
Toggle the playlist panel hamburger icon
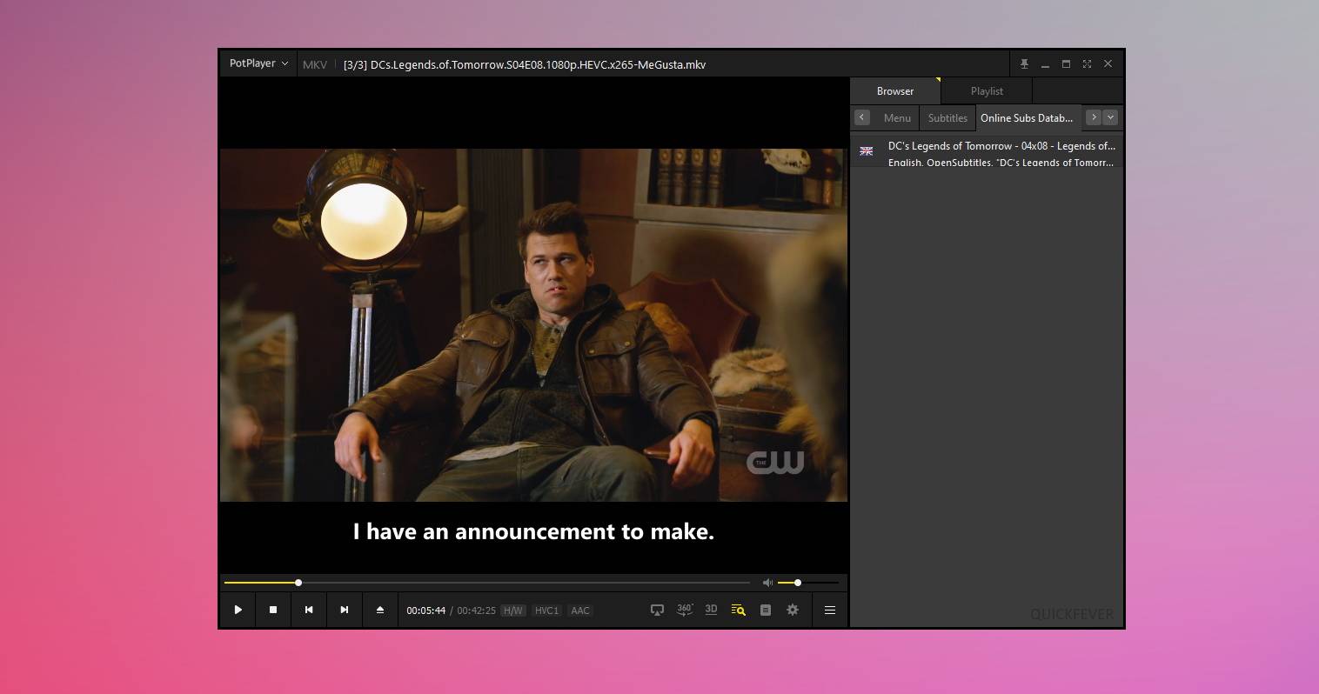pyautogui.click(x=830, y=611)
